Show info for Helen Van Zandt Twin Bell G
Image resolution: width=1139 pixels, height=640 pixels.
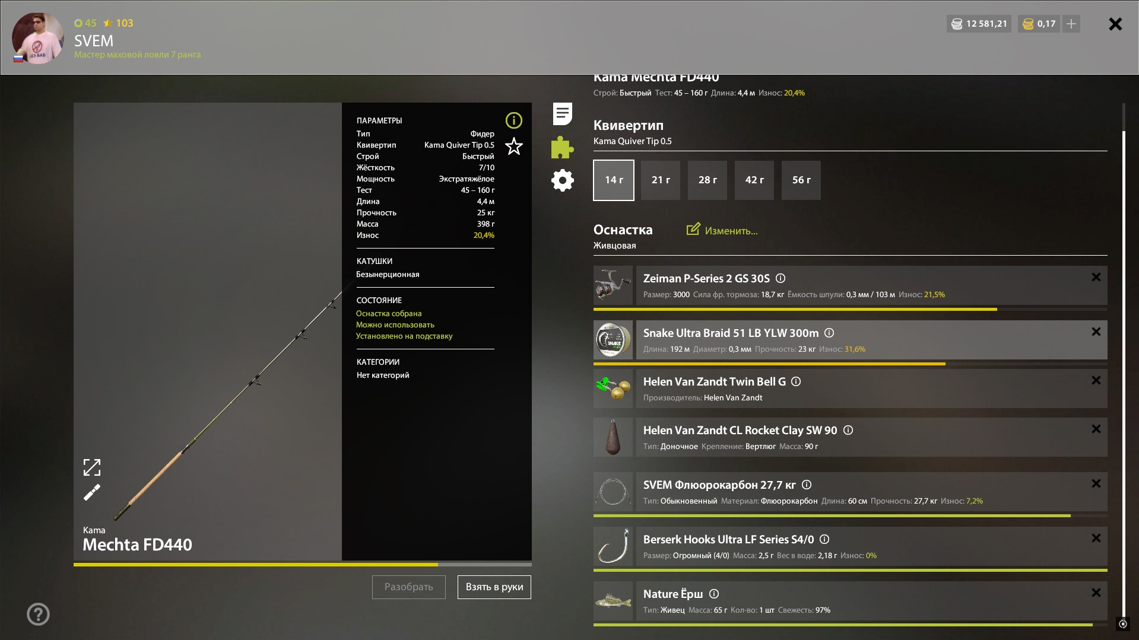(796, 381)
